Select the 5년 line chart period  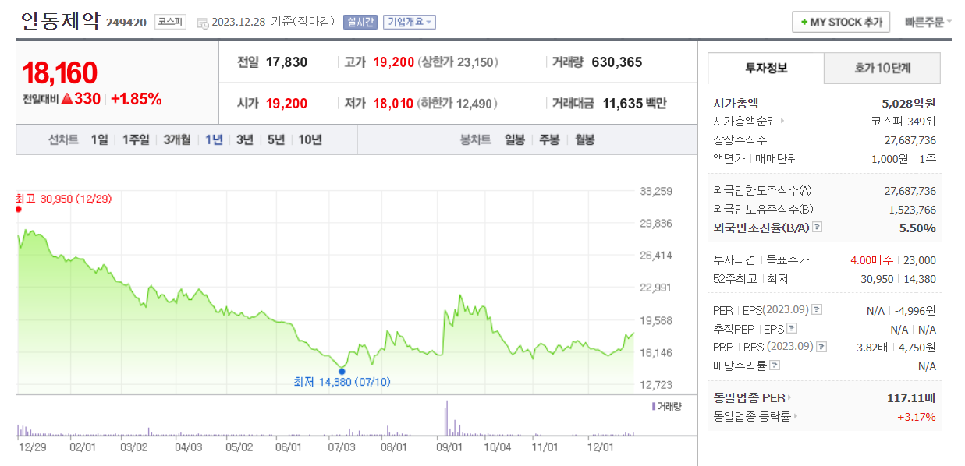tap(276, 140)
